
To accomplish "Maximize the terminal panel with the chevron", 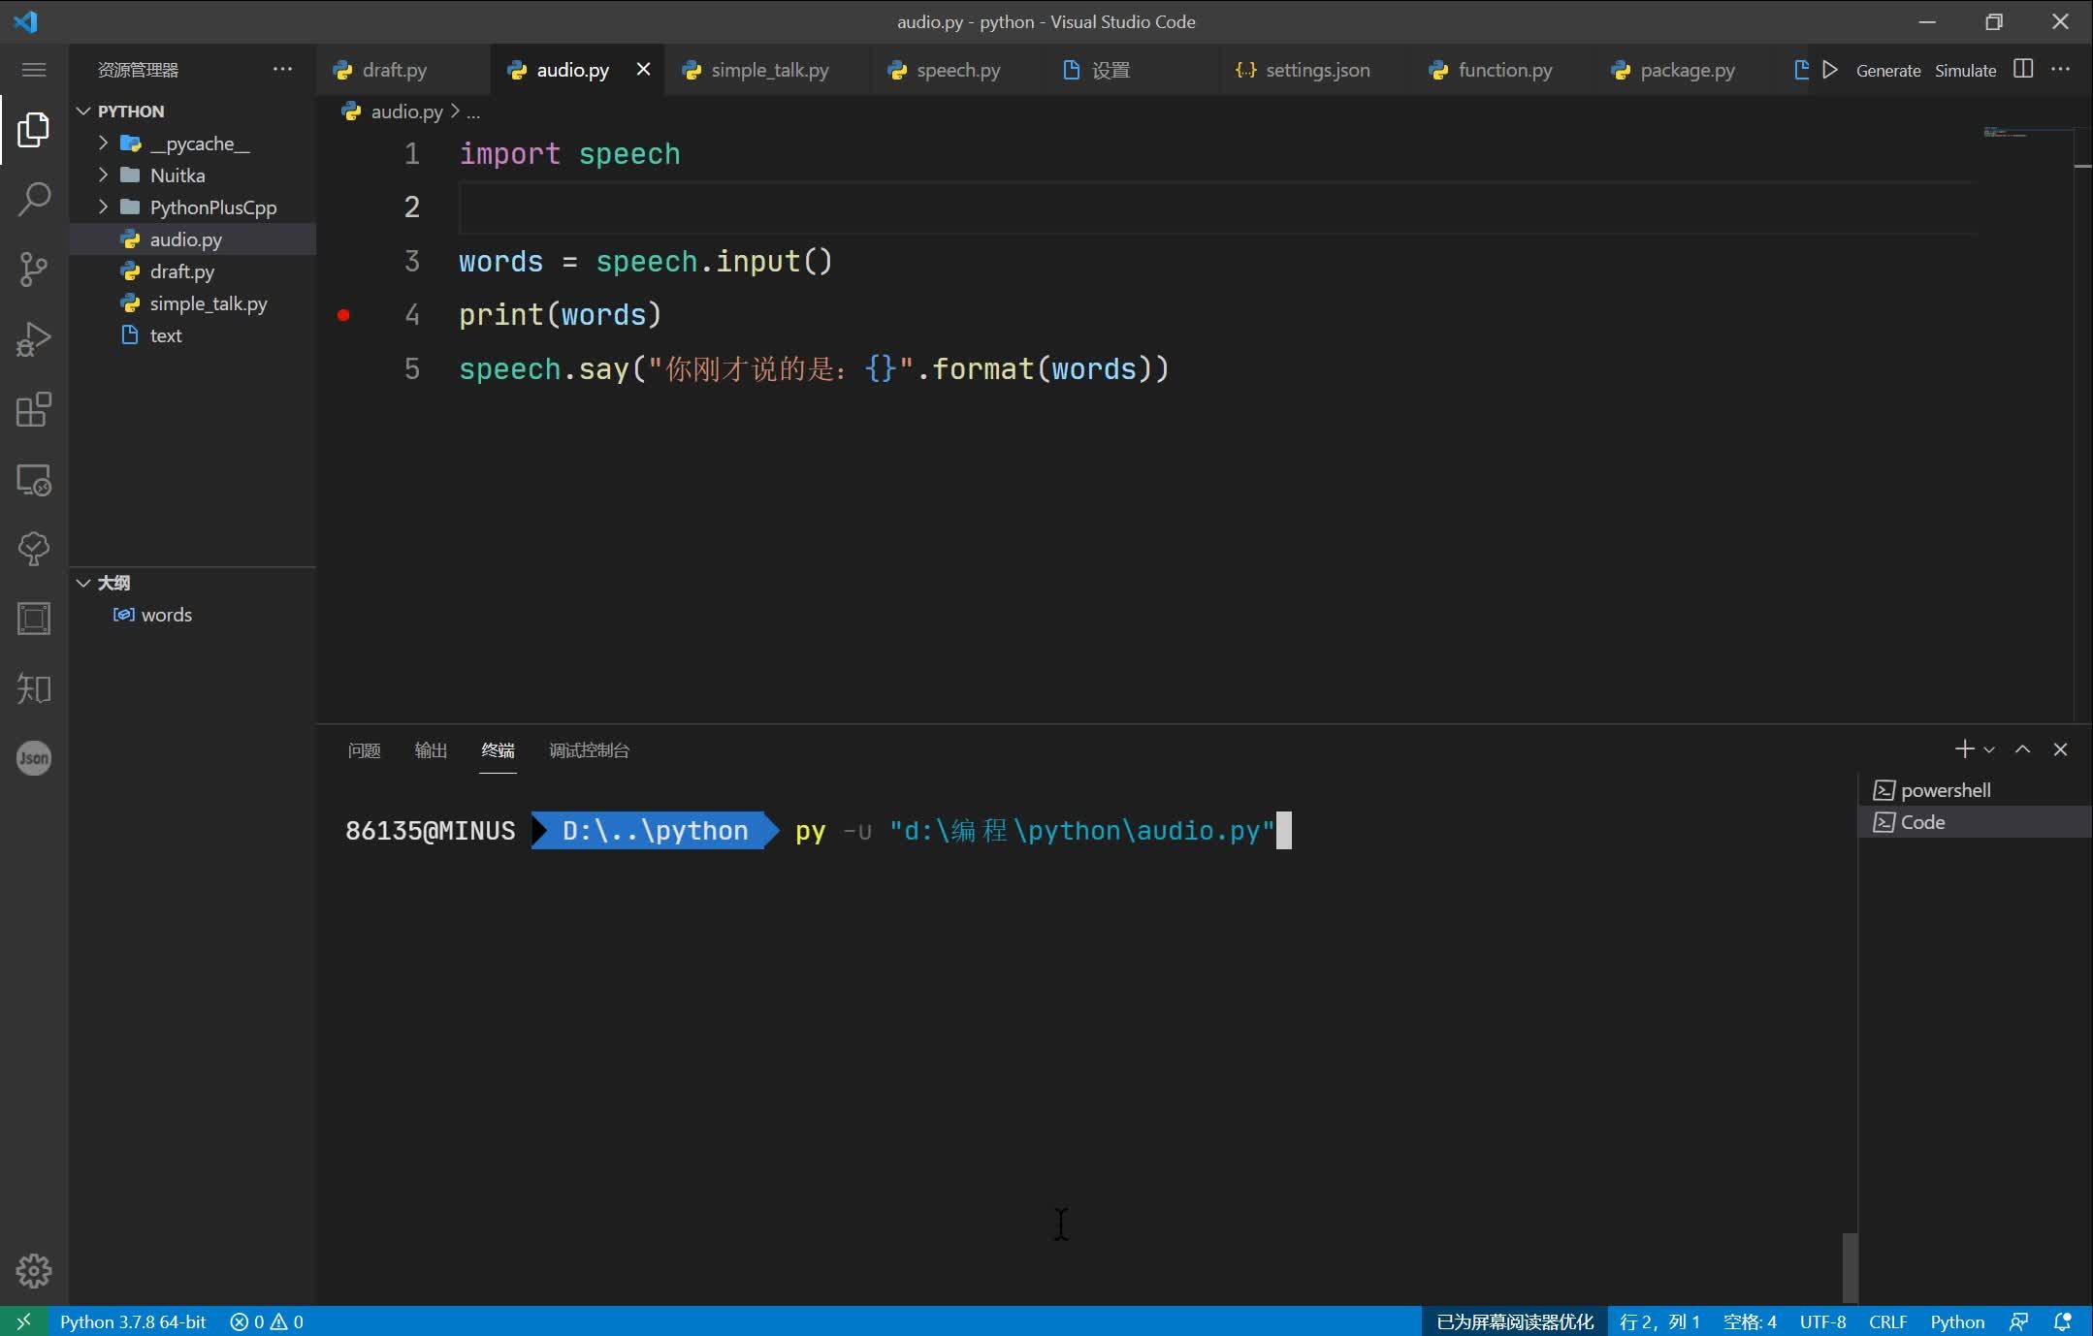I will coord(2021,748).
